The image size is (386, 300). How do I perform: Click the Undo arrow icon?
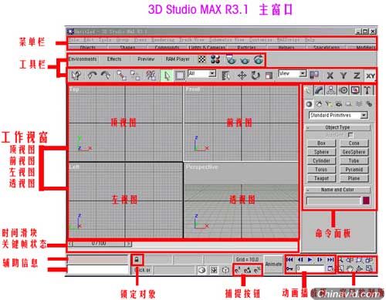92,76
